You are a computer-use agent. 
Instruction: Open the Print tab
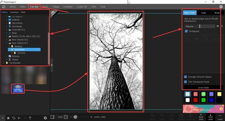tap(94, 7)
